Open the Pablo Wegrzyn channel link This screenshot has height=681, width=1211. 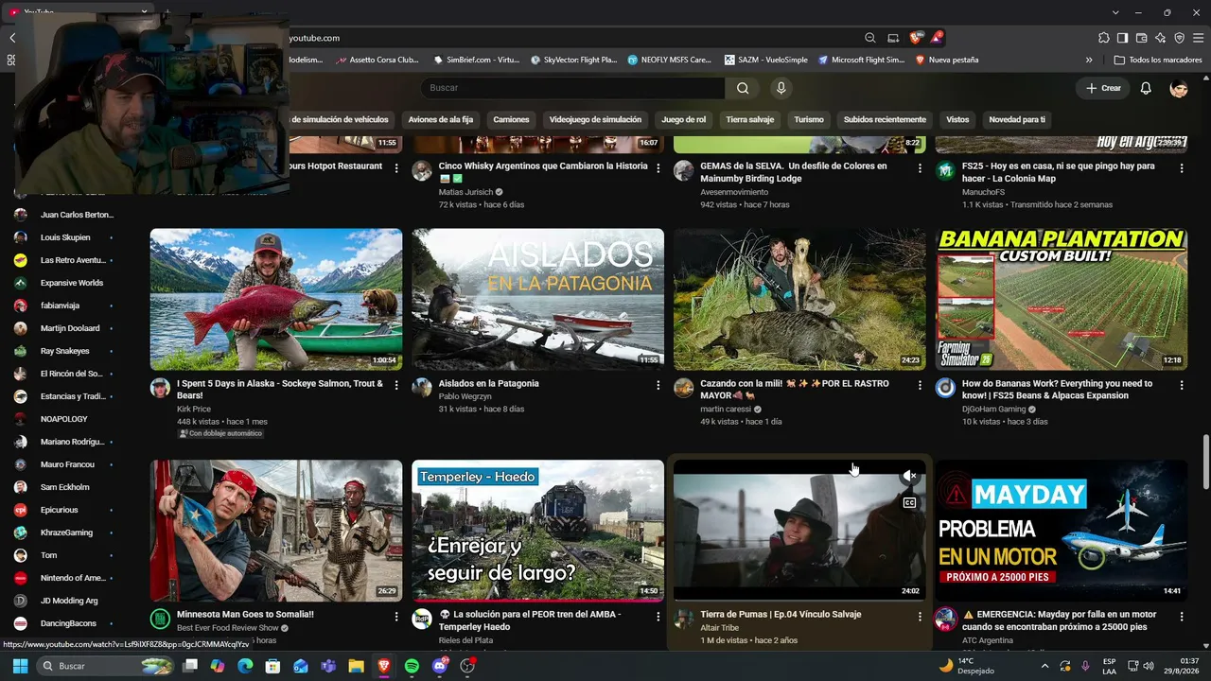tap(465, 396)
